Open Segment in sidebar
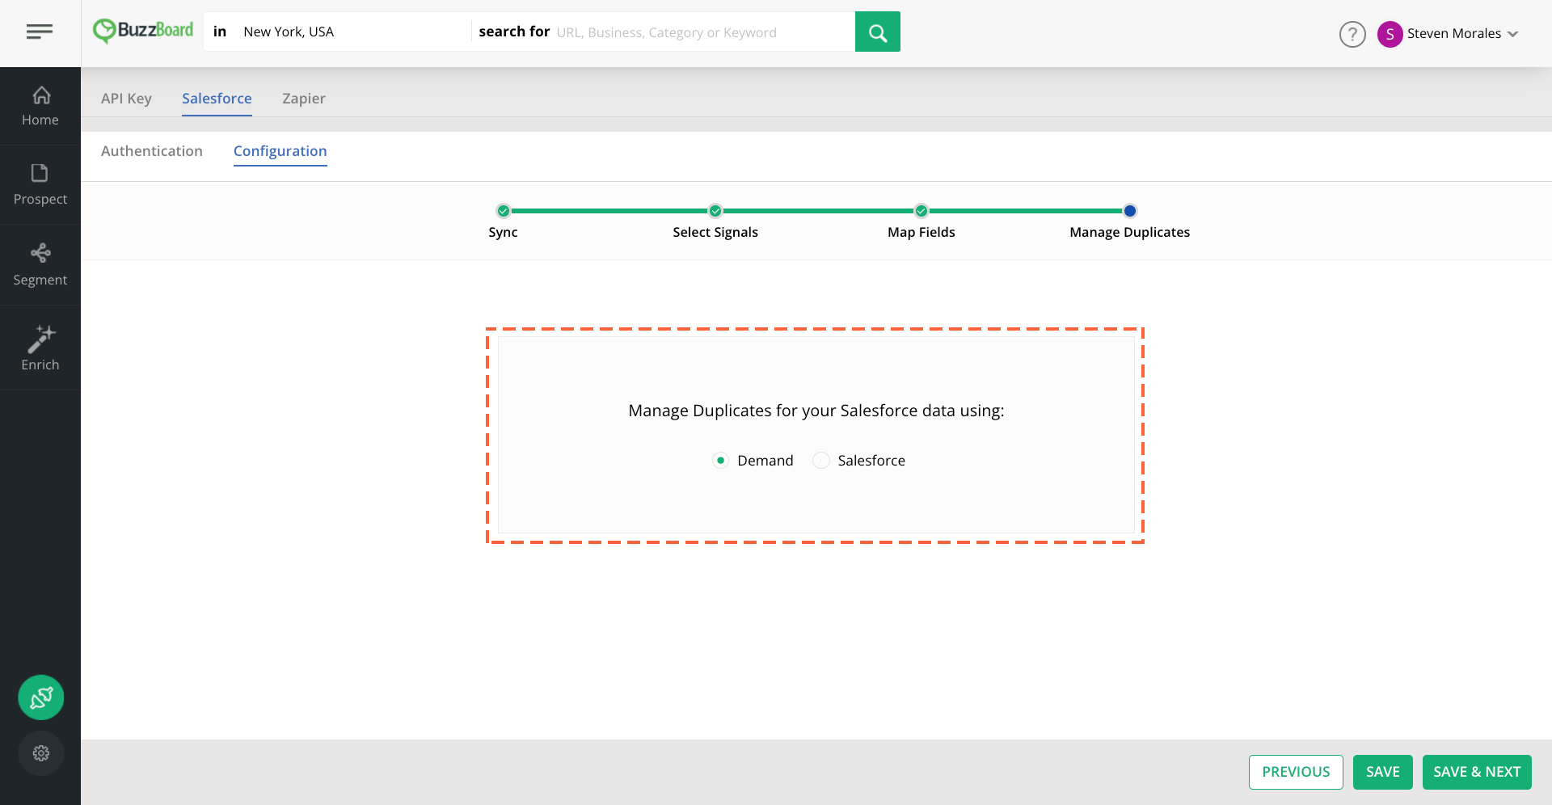 point(40,265)
